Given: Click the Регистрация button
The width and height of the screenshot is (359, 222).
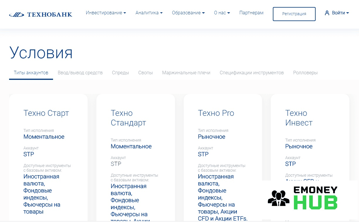Looking at the screenshot, I should (x=294, y=14).
